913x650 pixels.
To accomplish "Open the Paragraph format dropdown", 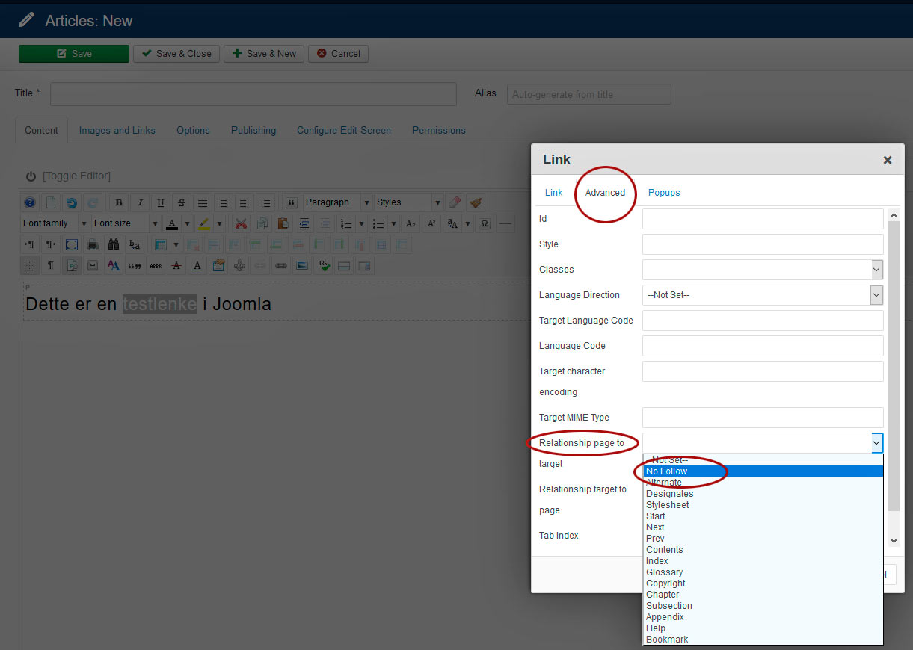I will point(336,202).
